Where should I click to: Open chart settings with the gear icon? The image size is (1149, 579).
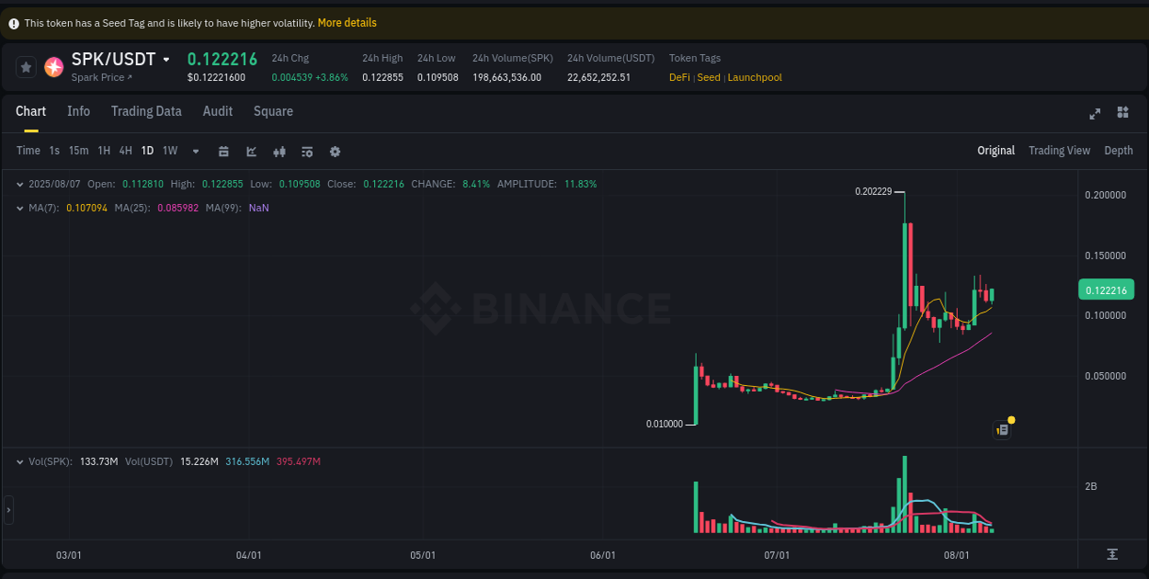point(335,151)
